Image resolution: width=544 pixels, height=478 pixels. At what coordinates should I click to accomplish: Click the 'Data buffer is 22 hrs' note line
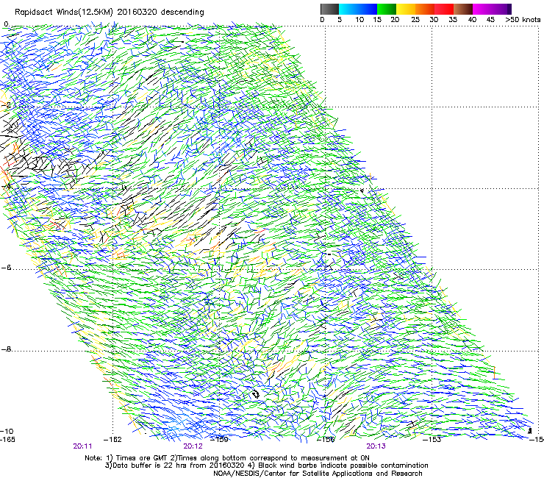[266, 465]
